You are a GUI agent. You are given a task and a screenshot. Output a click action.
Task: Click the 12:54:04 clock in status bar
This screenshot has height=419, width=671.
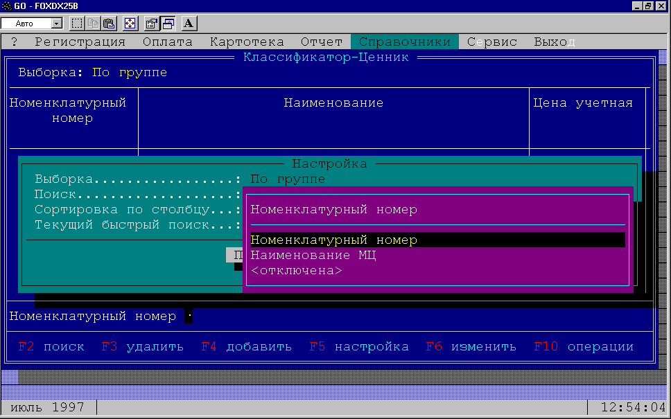[x=634, y=407]
